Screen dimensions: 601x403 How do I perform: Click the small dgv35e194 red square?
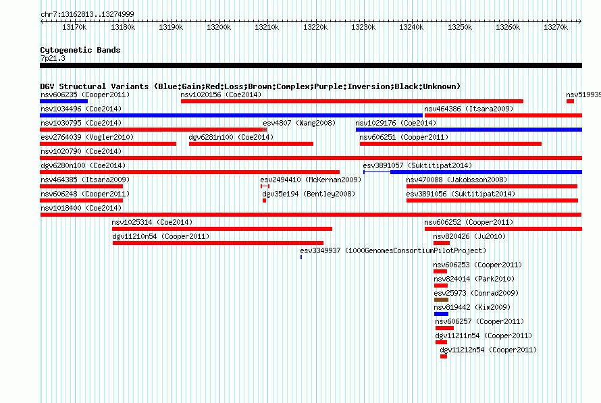pos(264,200)
